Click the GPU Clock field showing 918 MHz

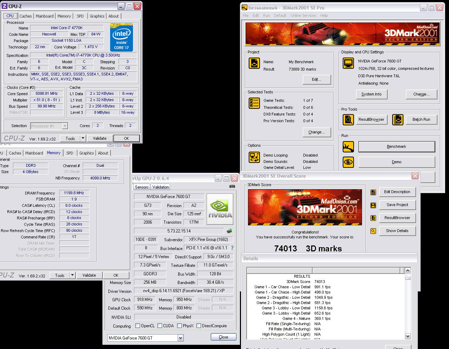[145, 300]
